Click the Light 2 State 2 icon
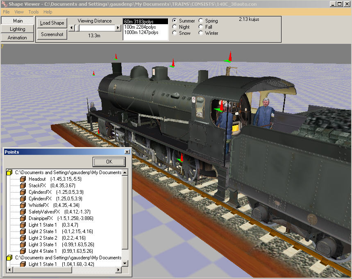352x279 pixels. 23,238
